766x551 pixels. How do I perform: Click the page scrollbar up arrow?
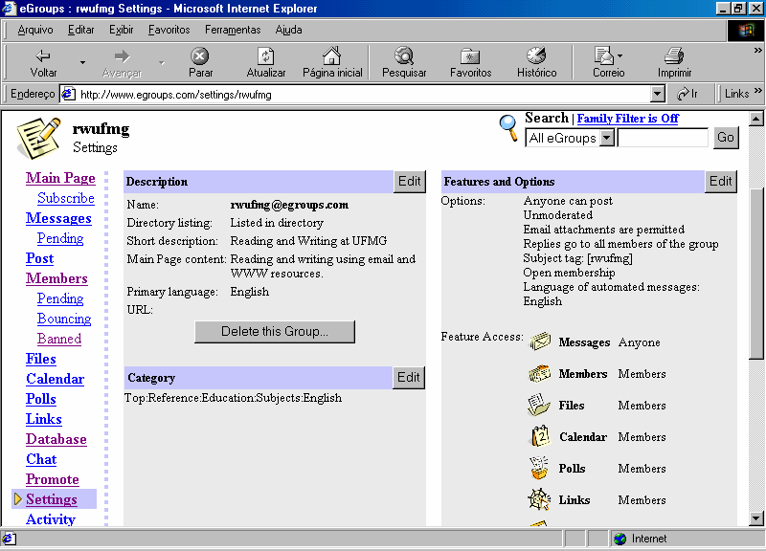pyautogui.click(x=755, y=119)
